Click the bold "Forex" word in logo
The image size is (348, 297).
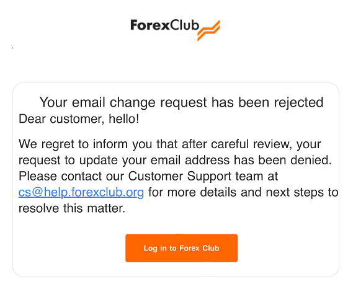[150, 25]
